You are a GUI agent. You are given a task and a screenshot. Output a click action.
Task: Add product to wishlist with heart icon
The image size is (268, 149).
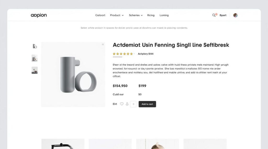[x=122, y=104]
